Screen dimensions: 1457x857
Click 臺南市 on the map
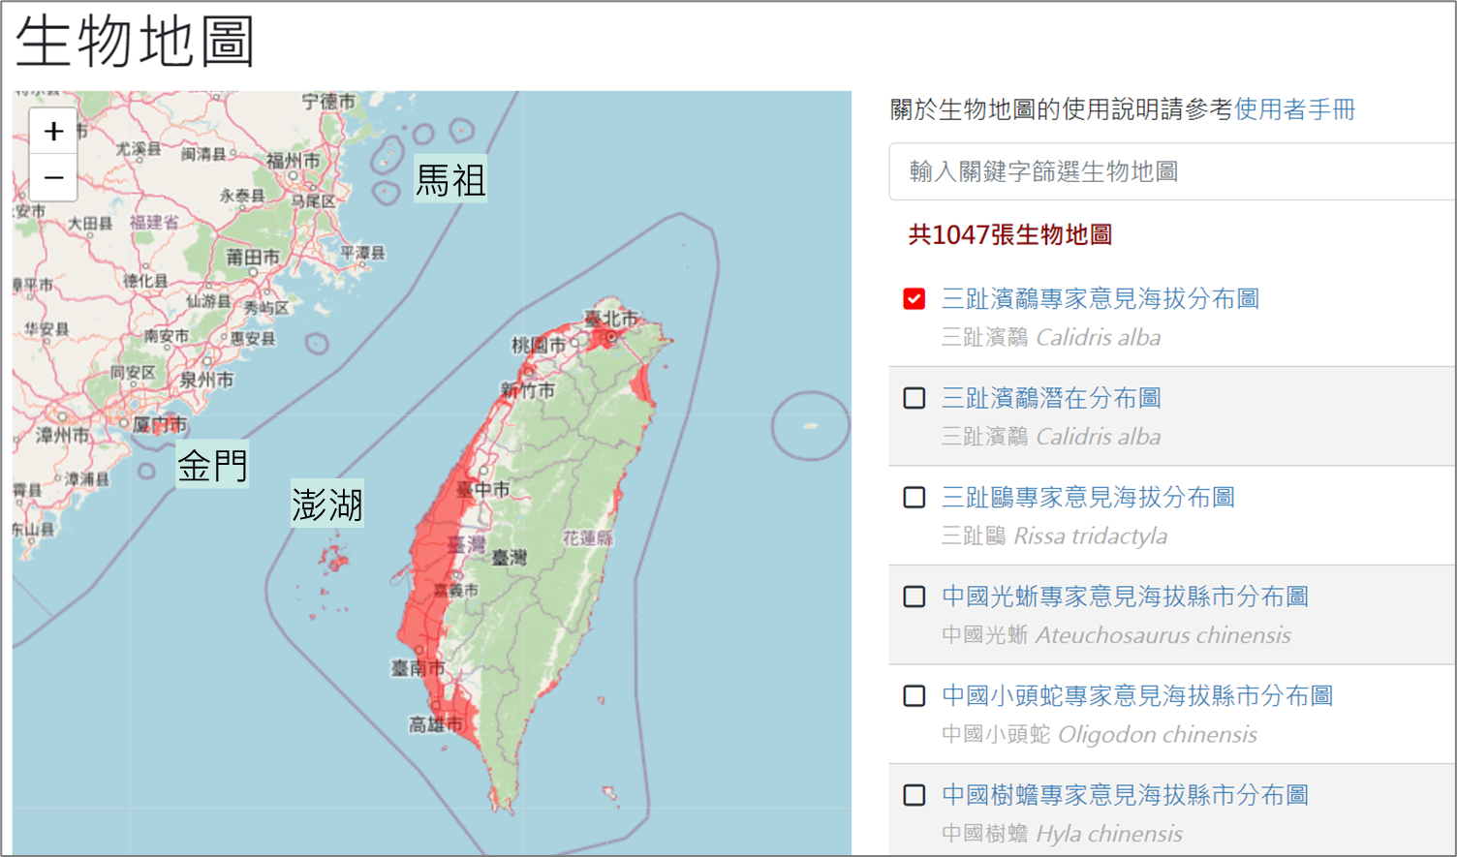pos(418,668)
